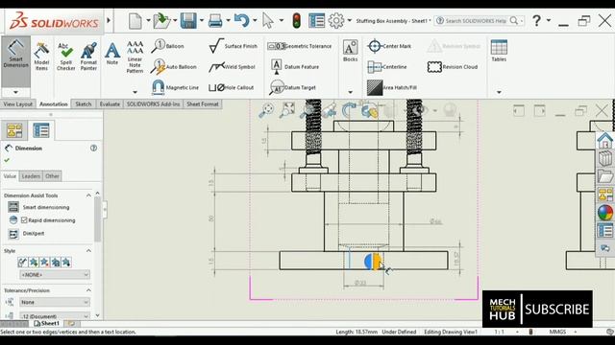
Task: Add a Balloon annotation
Action: click(x=168, y=46)
